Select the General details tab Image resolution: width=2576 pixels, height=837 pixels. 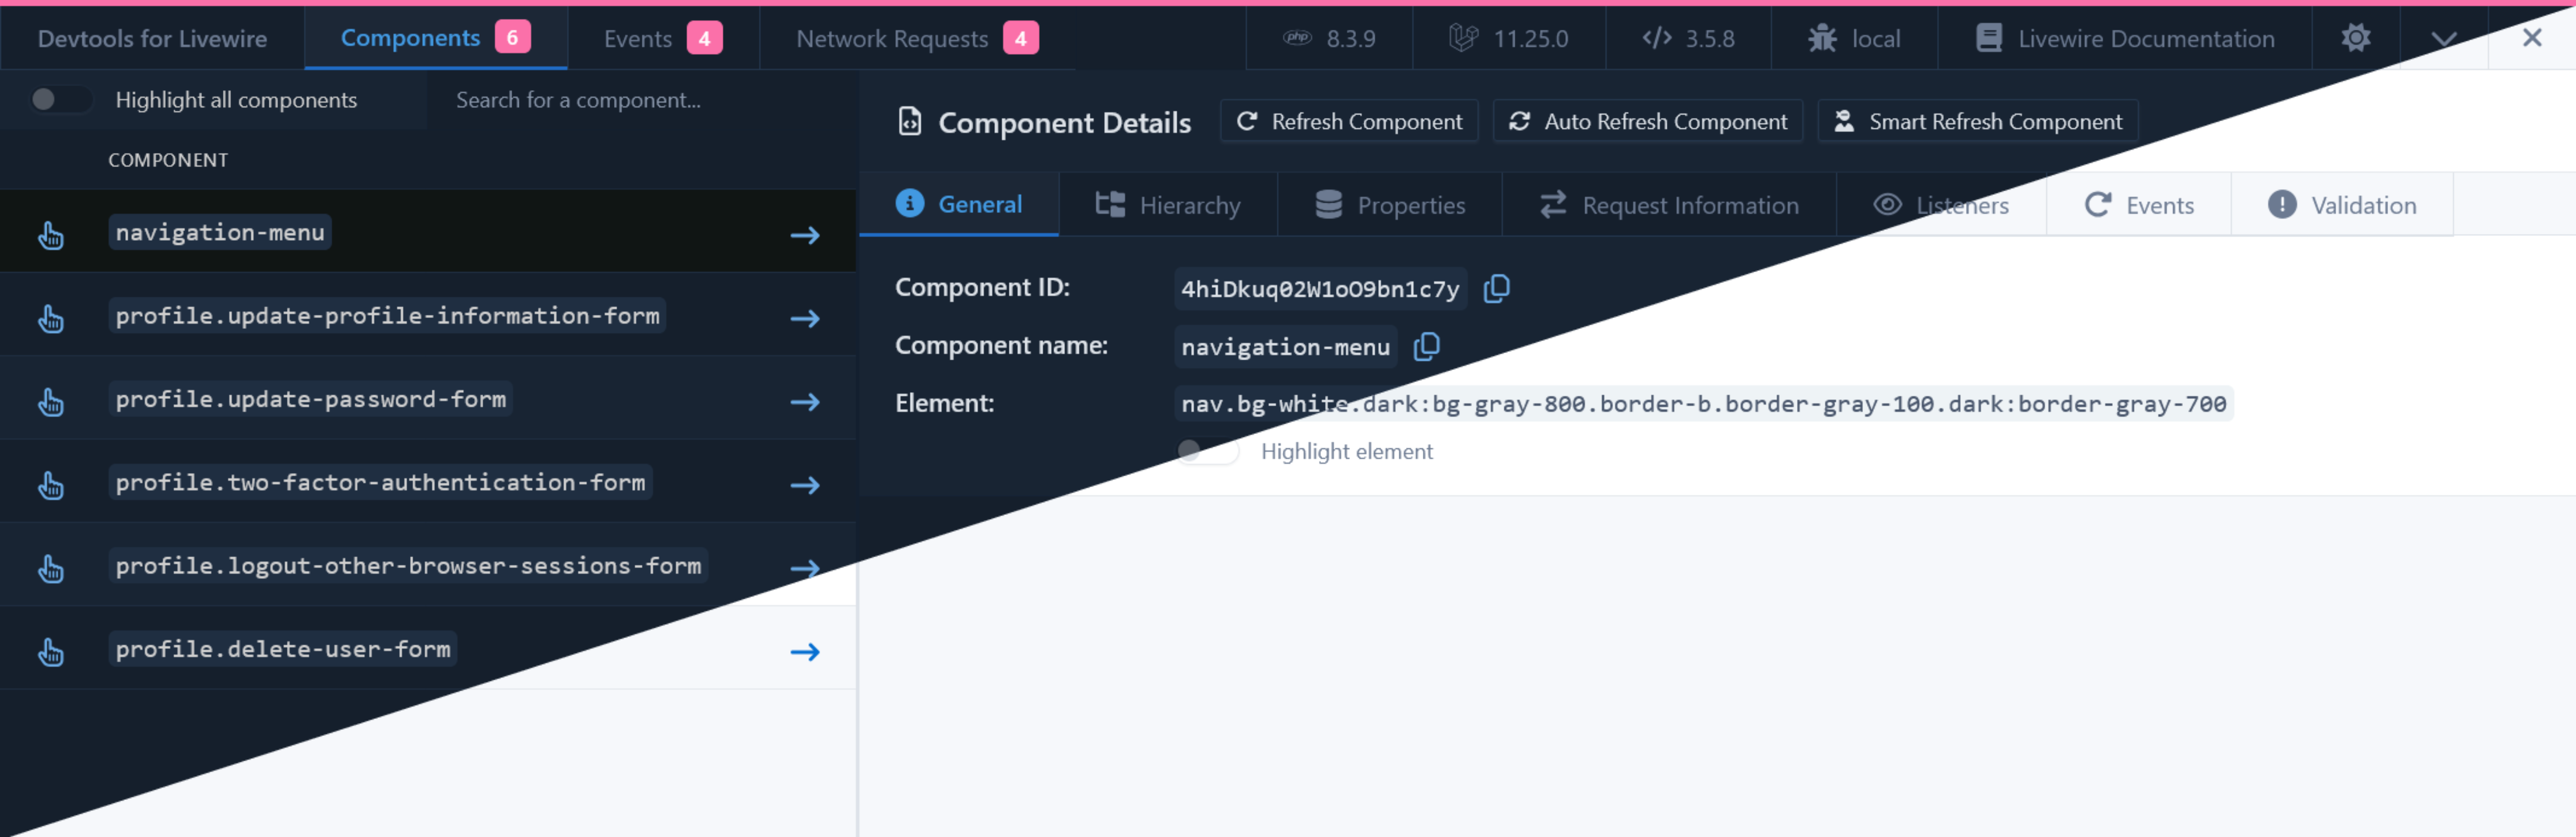point(958,204)
